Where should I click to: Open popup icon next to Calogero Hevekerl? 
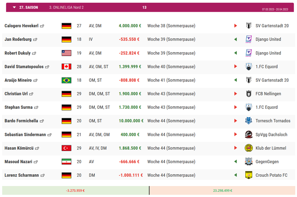(42, 26)
